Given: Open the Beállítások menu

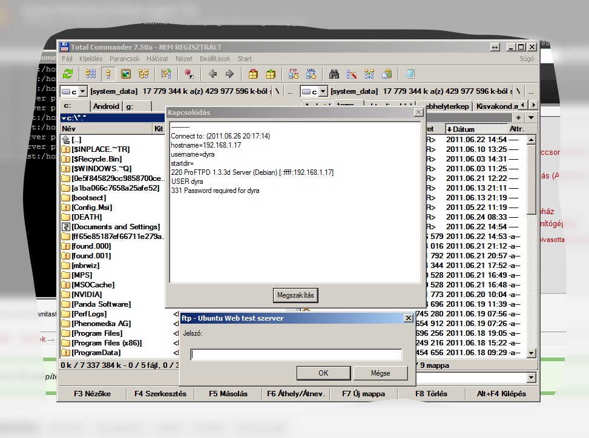Looking at the screenshot, I should [x=215, y=59].
